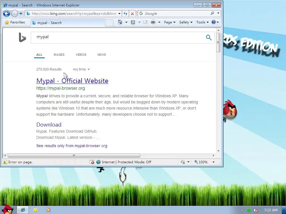
Task: Click 'See results only from mypal-browser.org'
Action: pyautogui.click(x=72, y=146)
